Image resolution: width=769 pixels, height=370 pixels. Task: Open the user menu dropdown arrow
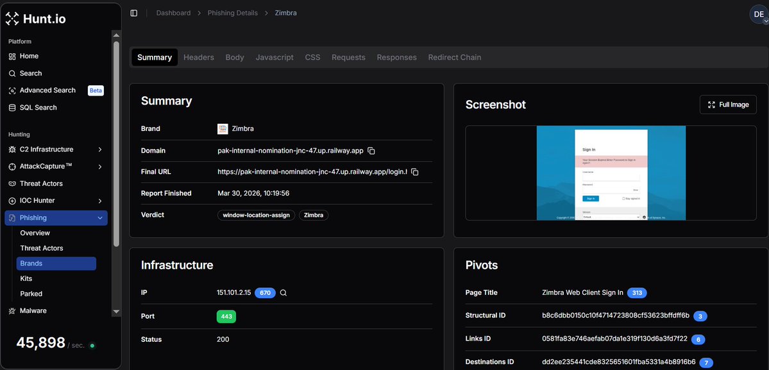(x=766, y=22)
